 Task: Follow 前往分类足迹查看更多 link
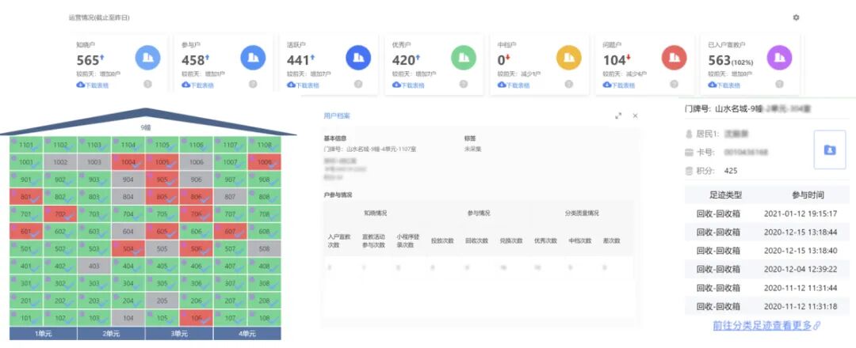pos(766,326)
